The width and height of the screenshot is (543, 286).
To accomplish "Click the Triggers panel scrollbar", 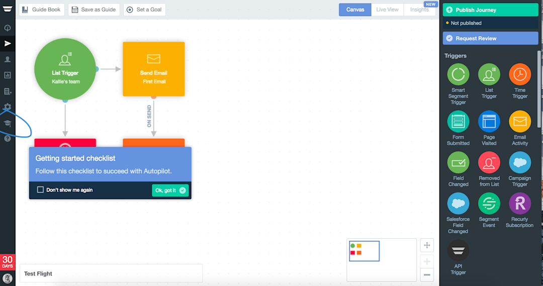I will coord(539,90).
